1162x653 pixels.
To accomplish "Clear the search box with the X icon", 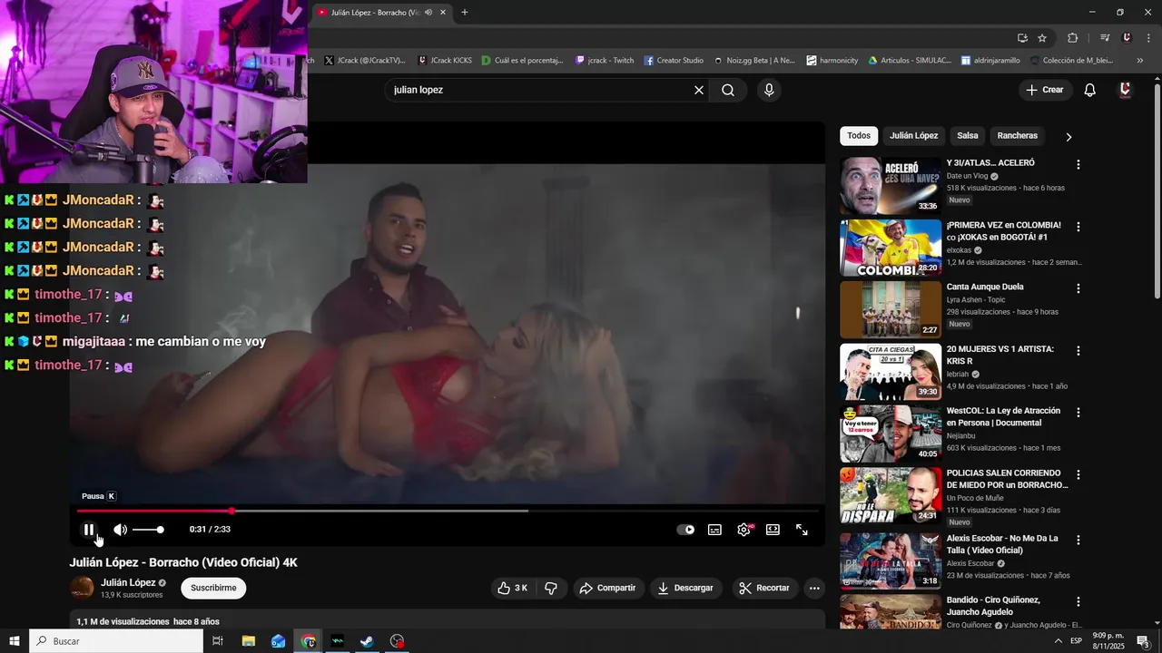I will pos(699,90).
